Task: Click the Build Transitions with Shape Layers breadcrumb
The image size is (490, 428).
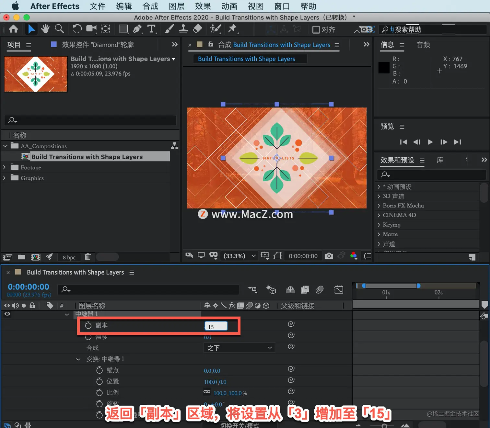Action: pyautogui.click(x=247, y=59)
